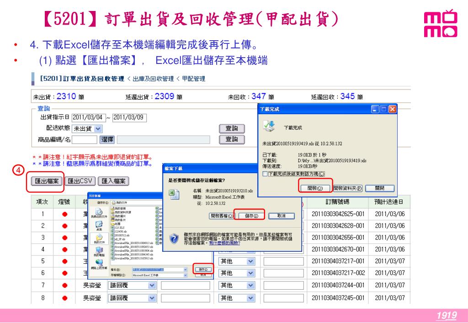Click 開啟(O) in 下載完成 dialog
This screenshot has width=468, height=323.
click(315, 188)
